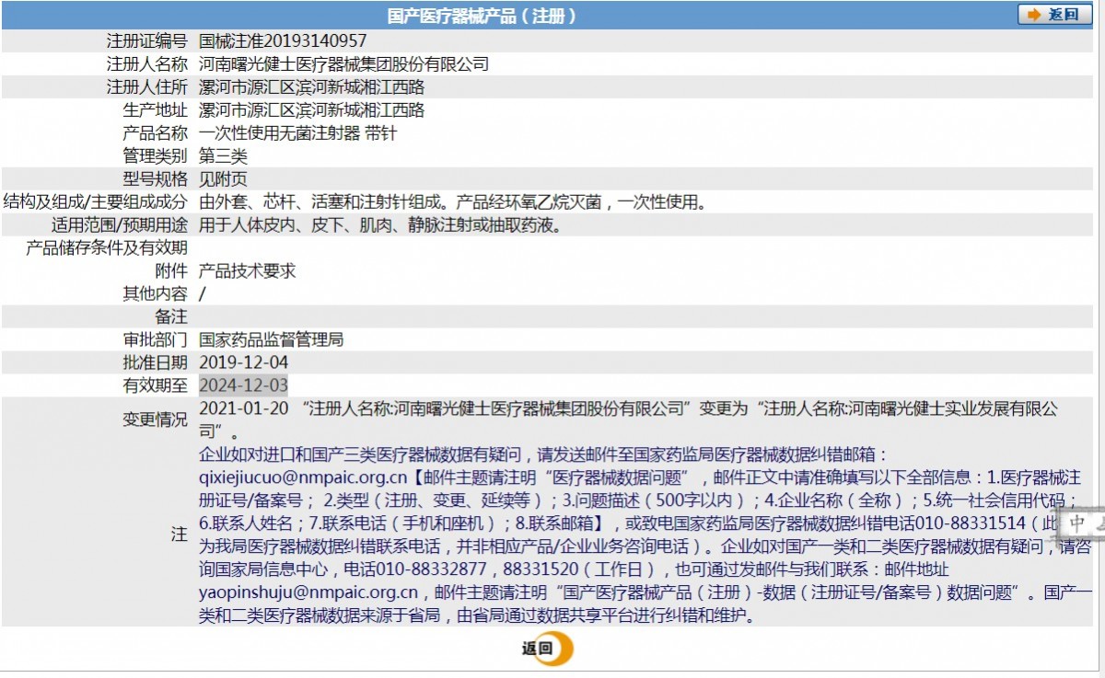Click the 其他内容 slash value
This screenshot has width=1105, height=678.
pyautogui.click(x=202, y=294)
